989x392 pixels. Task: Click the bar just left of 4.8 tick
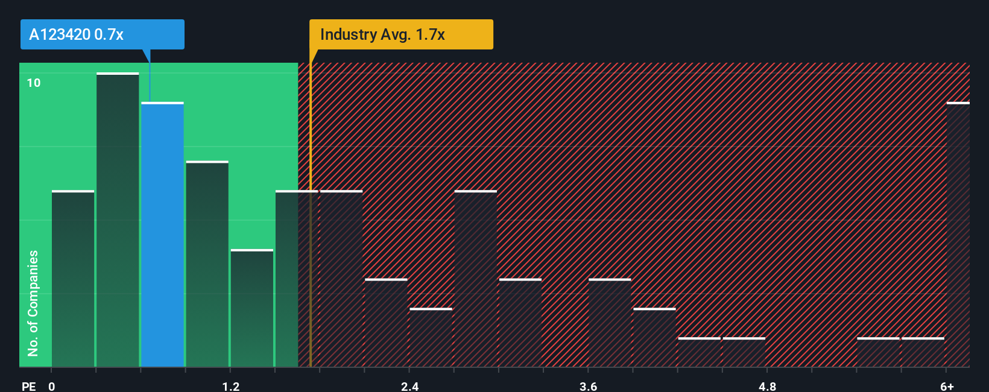click(x=744, y=352)
